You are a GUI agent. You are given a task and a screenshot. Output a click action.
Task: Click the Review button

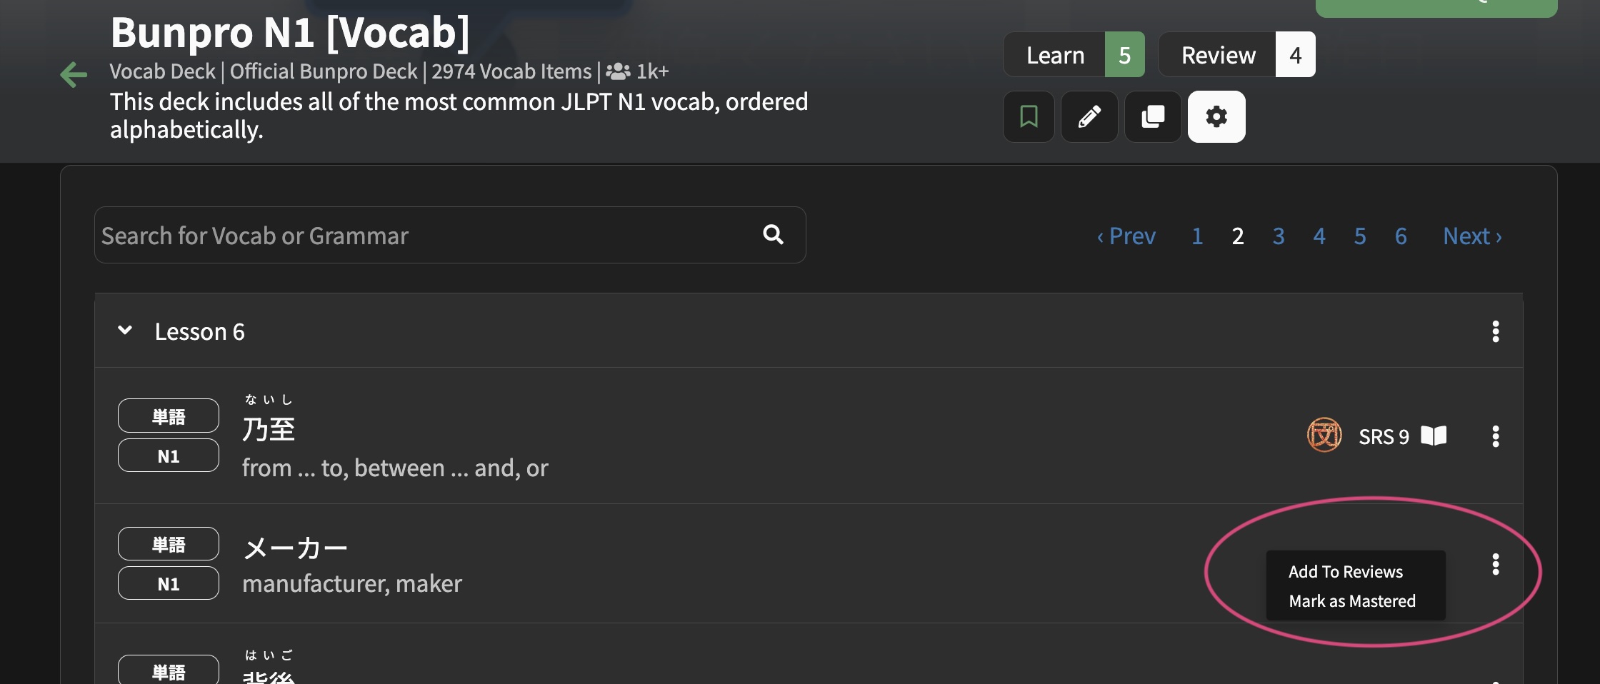pos(1236,54)
